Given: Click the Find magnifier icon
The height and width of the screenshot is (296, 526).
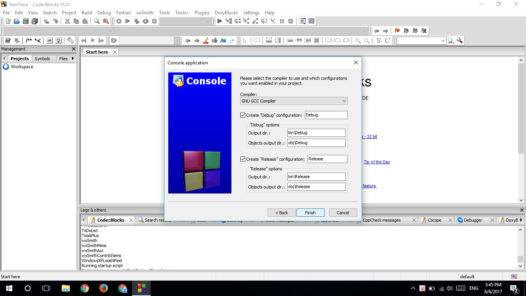Looking at the screenshot, I should (97, 21).
